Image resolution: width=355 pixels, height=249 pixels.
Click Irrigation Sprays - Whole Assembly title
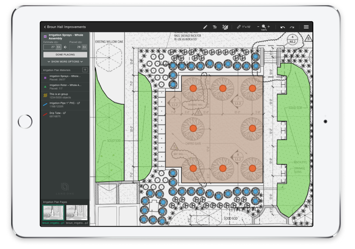tap(66, 37)
